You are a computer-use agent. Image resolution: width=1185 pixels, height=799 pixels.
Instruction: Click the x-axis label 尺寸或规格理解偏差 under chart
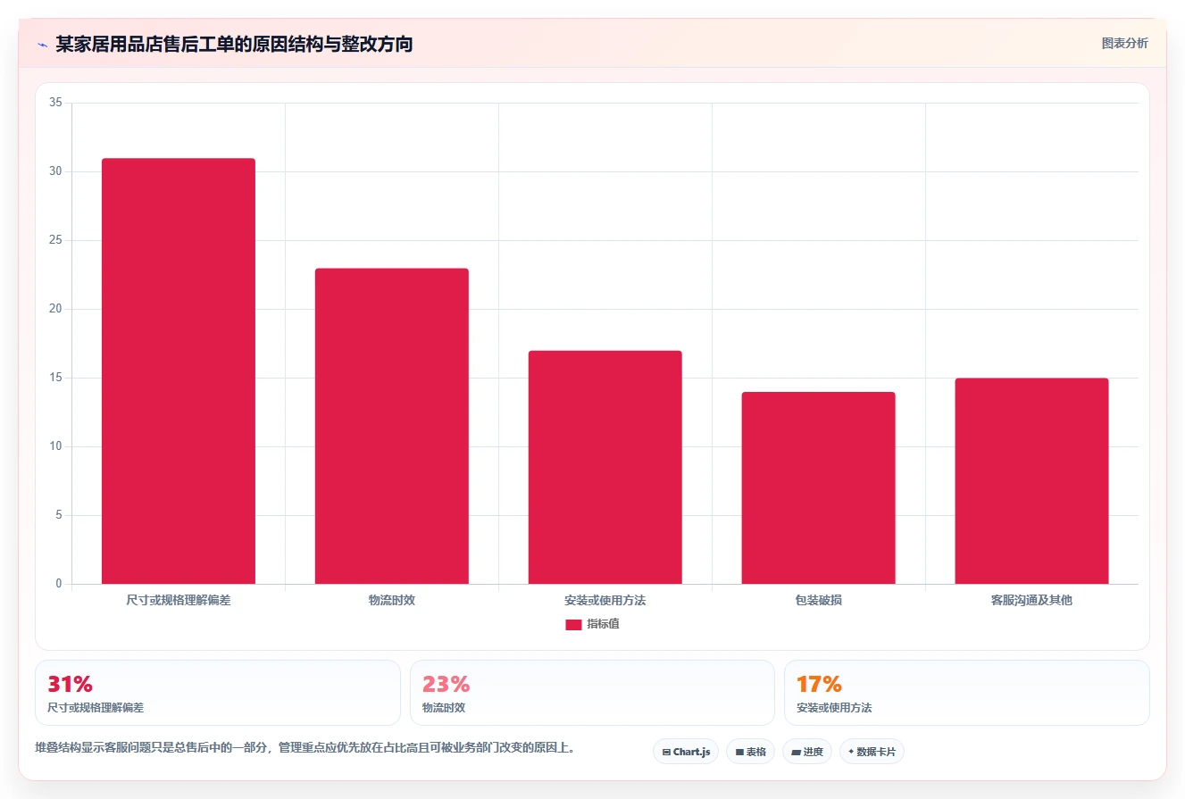click(x=179, y=600)
